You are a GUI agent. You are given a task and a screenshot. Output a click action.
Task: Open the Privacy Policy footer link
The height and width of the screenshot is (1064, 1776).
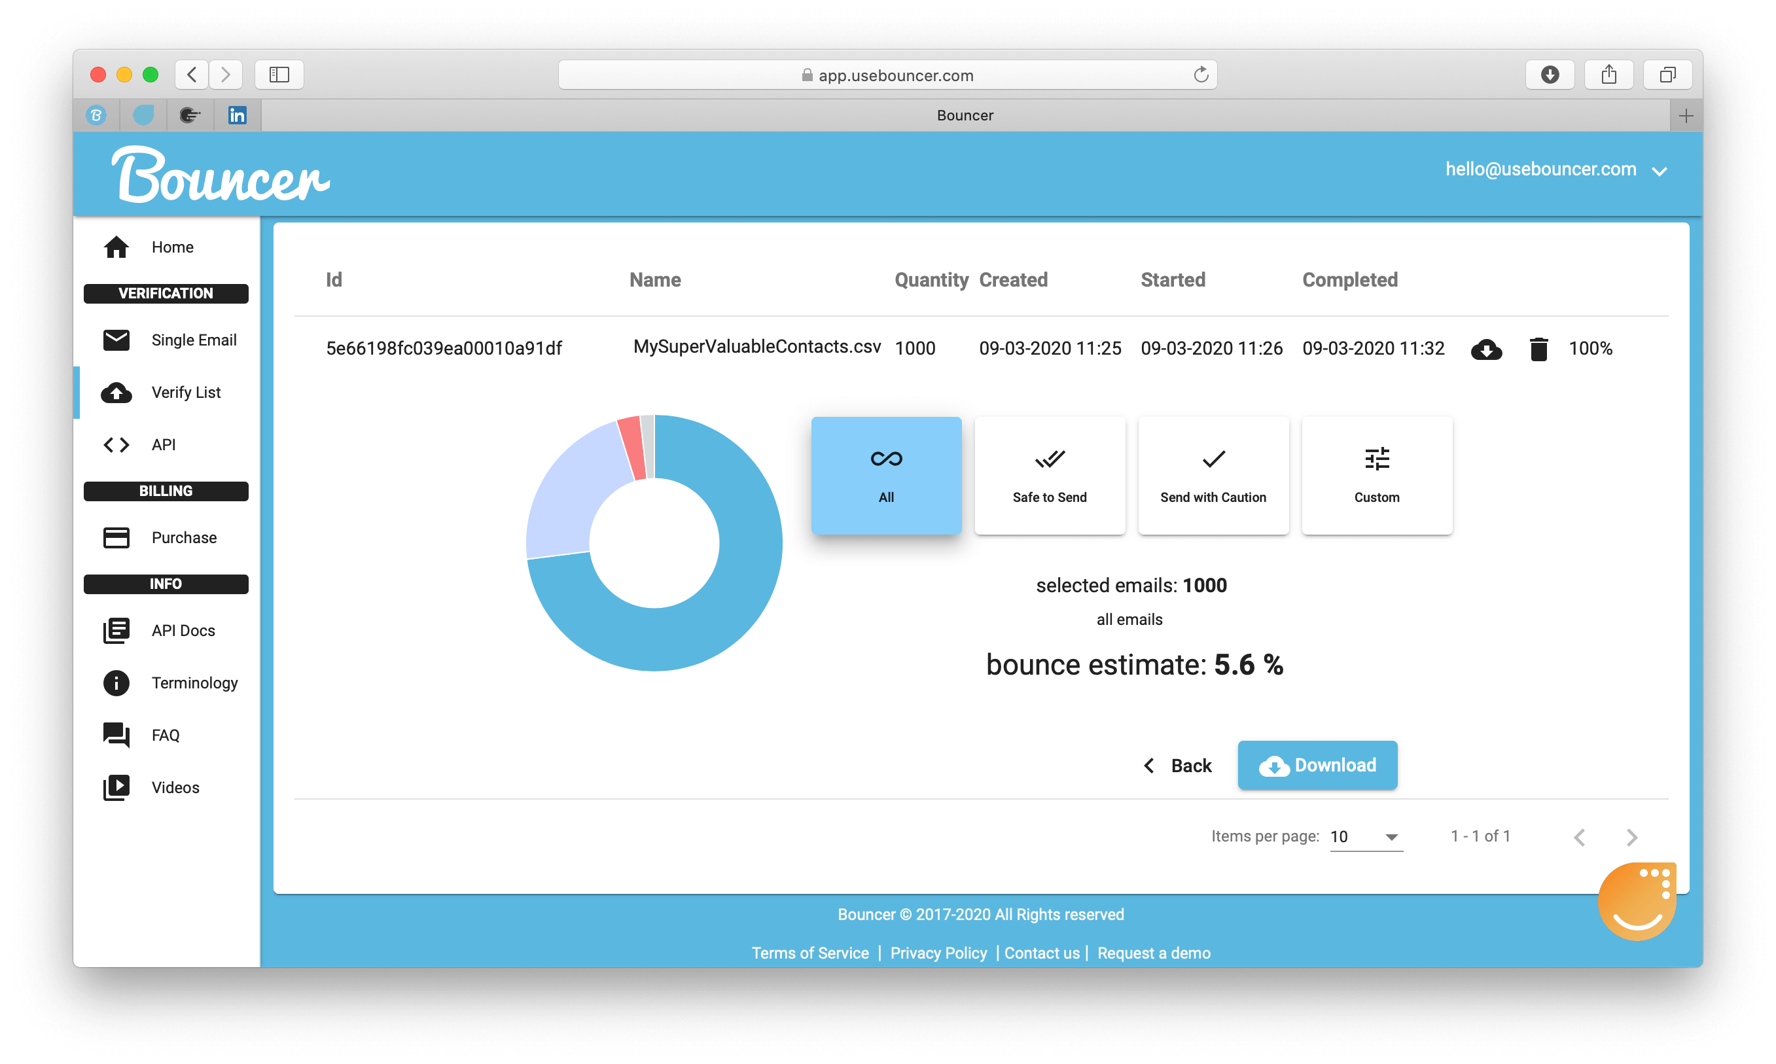(x=938, y=953)
